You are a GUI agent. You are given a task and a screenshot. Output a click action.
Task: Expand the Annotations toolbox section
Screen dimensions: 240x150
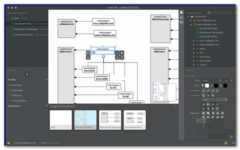pos(46,106)
